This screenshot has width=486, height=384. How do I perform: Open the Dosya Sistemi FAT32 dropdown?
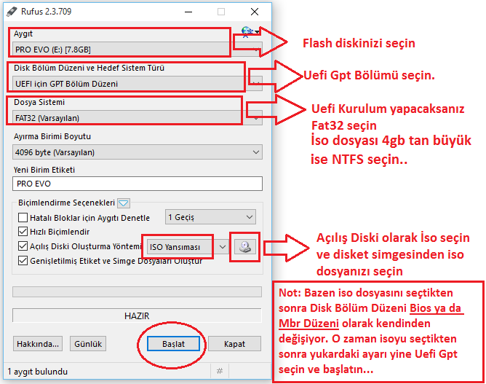pyautogui.click(x=138, y=118)
